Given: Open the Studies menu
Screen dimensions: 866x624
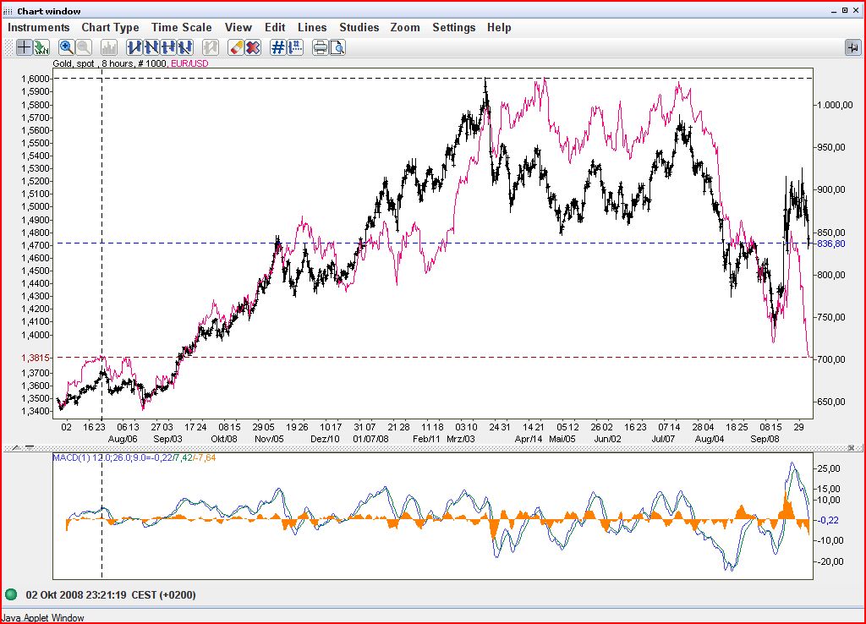Looking at the screenshot, I should tap(359, 28).
